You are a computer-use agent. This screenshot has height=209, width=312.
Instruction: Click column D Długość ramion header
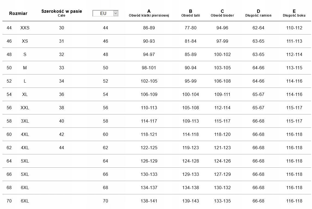pos(258,13)
